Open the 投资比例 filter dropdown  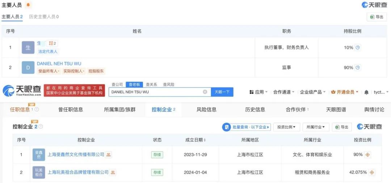click(x=286, y=127)
